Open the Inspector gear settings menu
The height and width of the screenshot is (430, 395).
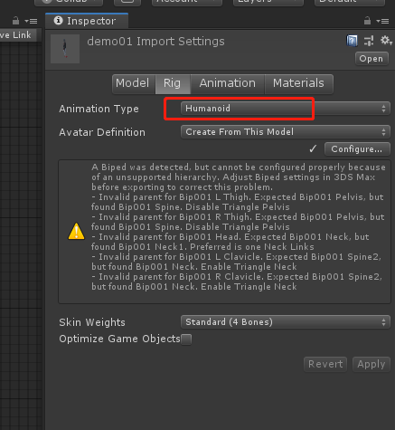coord(386,40)
